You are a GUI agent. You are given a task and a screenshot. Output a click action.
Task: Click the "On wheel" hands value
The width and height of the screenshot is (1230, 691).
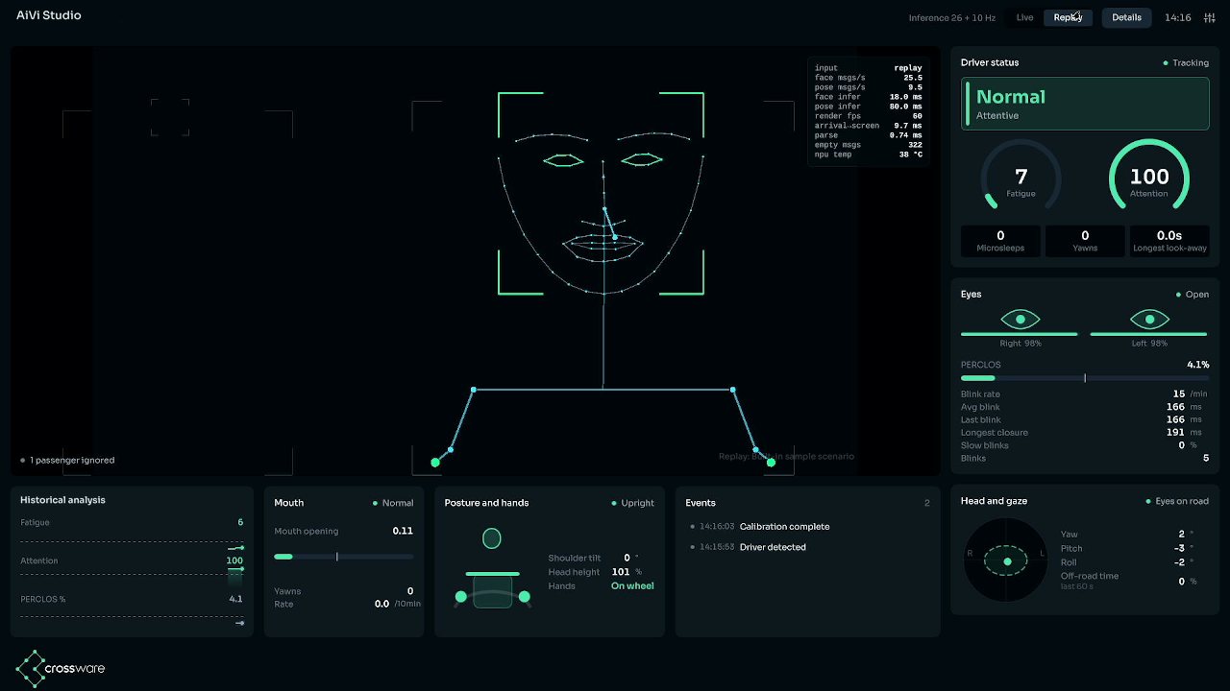(632, 585)
